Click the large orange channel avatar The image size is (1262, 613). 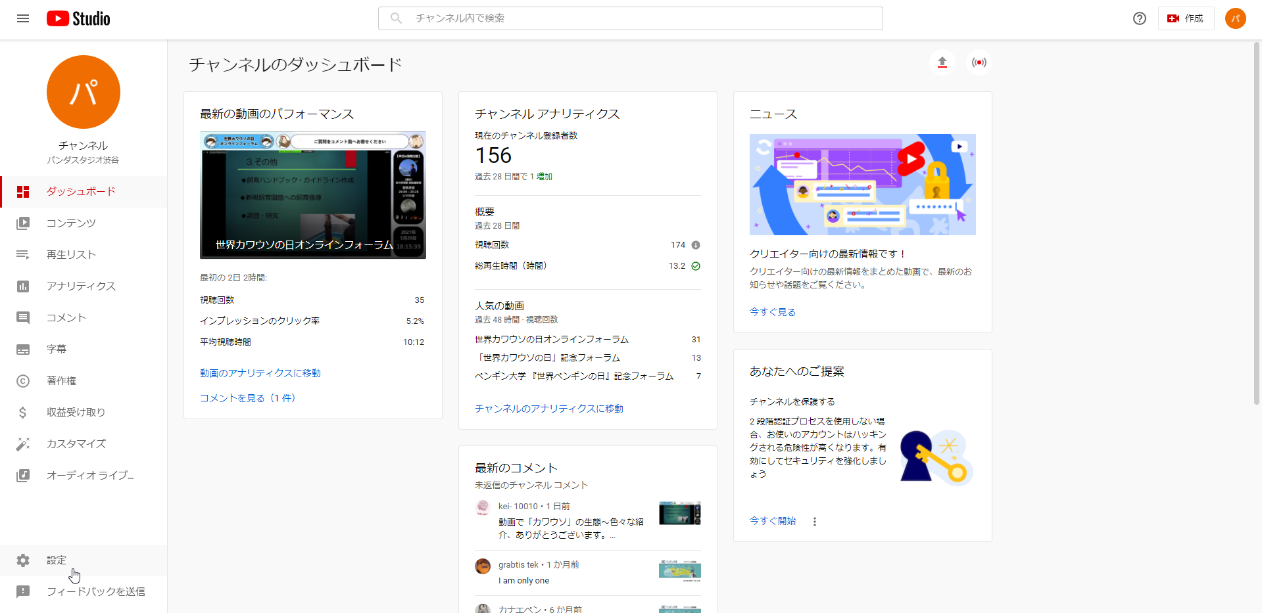84,92
